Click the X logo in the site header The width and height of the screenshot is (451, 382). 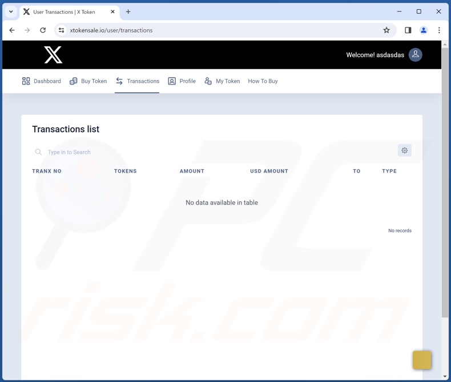click(53, 55)
